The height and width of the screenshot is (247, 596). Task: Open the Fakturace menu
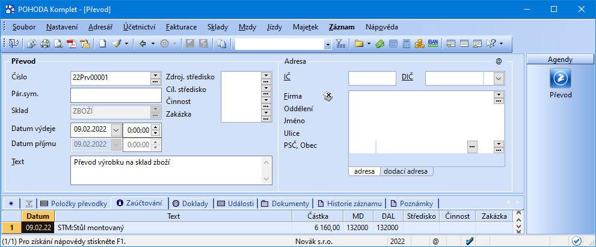tap(181, 27)
